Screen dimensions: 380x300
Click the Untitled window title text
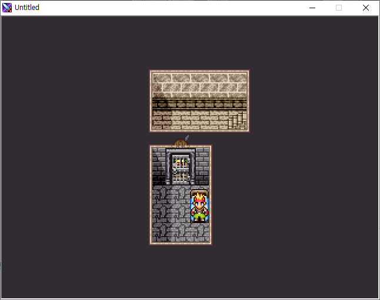pos(27,8)
